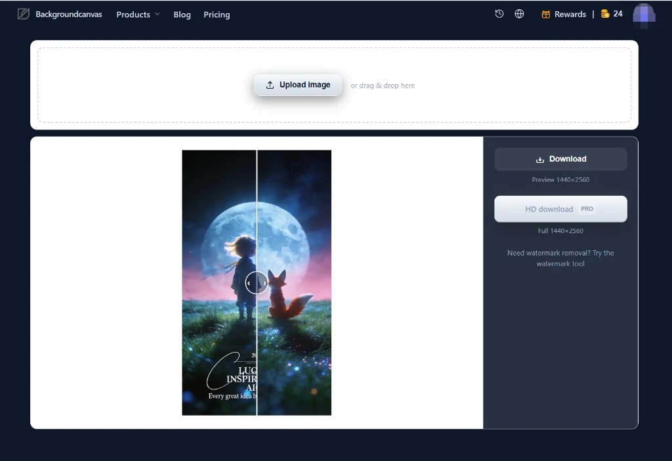
Task: Open the user avatar menu
Action: (644, 14)
